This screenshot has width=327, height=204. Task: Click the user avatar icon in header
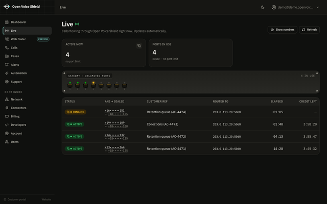click(x=274, y=7)
